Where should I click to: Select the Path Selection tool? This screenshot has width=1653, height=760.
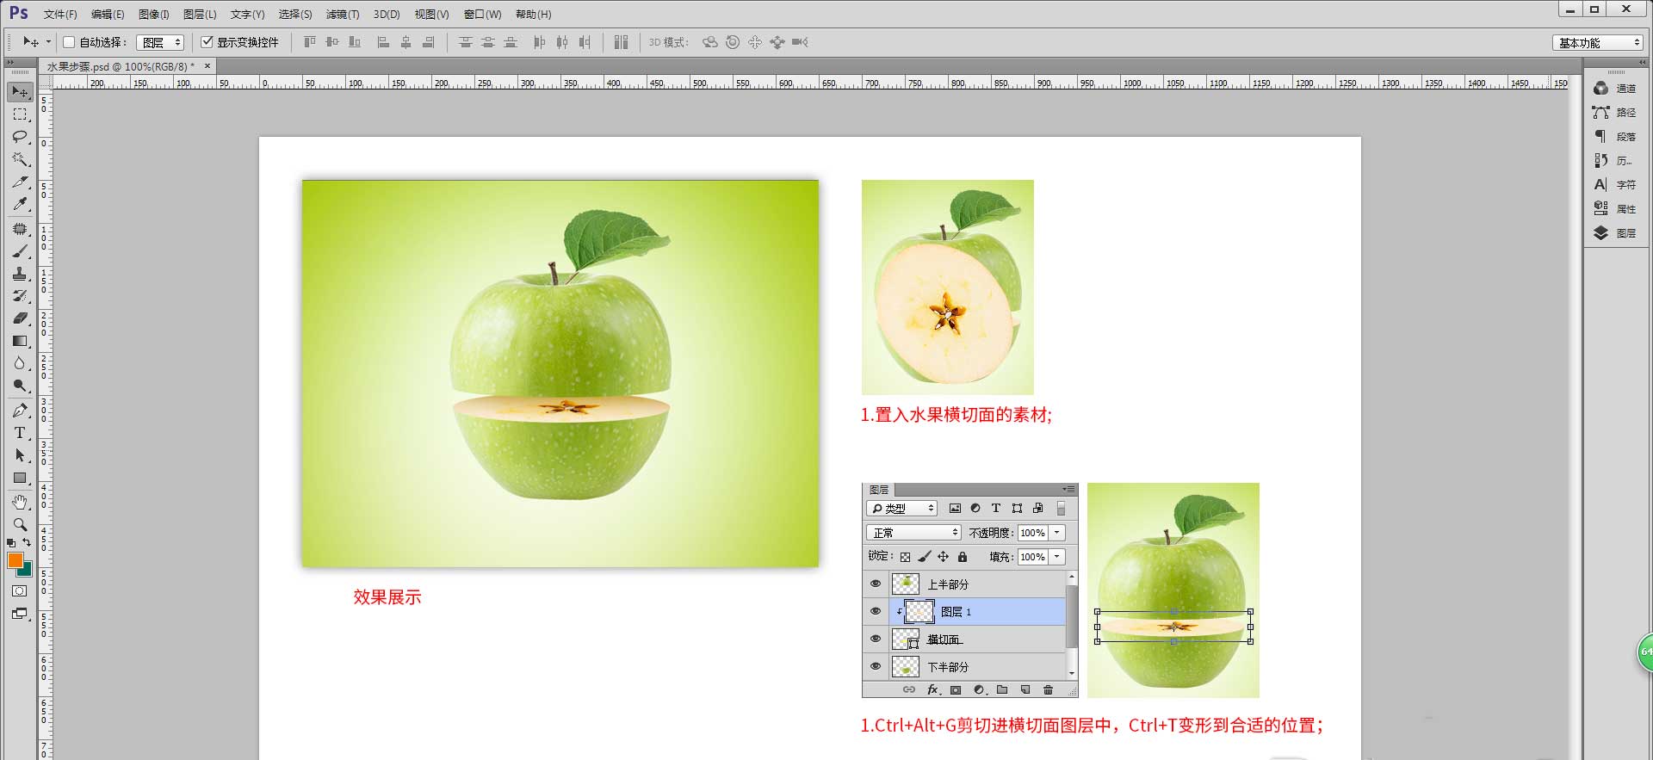tap(20, 455)
